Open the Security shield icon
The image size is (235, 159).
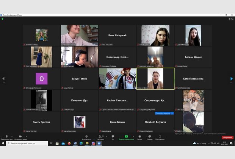point(86,137)
